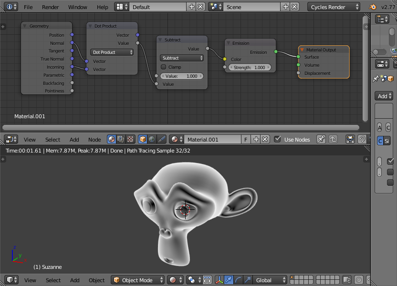Click the Add button in properties panel
Screen dimensions: 397x286
[x=384, y=96]
